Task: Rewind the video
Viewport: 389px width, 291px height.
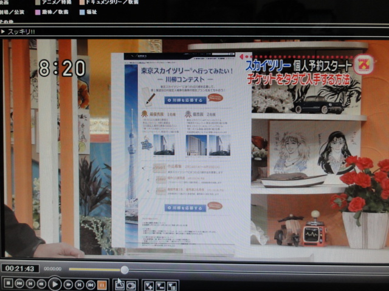Action: (41, 284)
